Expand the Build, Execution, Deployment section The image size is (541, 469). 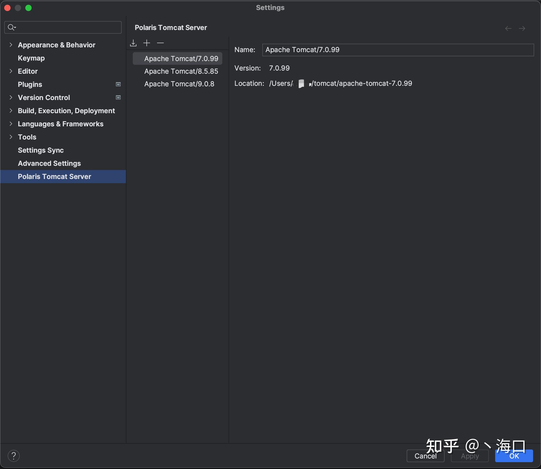coord(11,110)
